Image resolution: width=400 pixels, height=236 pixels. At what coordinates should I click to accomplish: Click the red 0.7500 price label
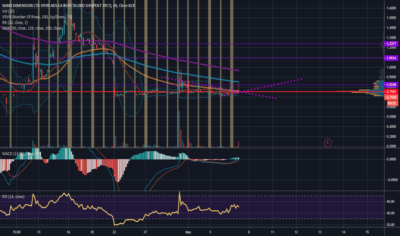pos(391,97)
